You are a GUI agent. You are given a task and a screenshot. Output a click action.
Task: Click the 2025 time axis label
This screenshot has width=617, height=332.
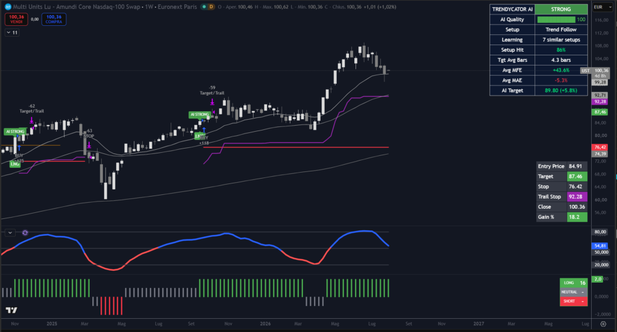pyautogui.click(x=52, y=324)
